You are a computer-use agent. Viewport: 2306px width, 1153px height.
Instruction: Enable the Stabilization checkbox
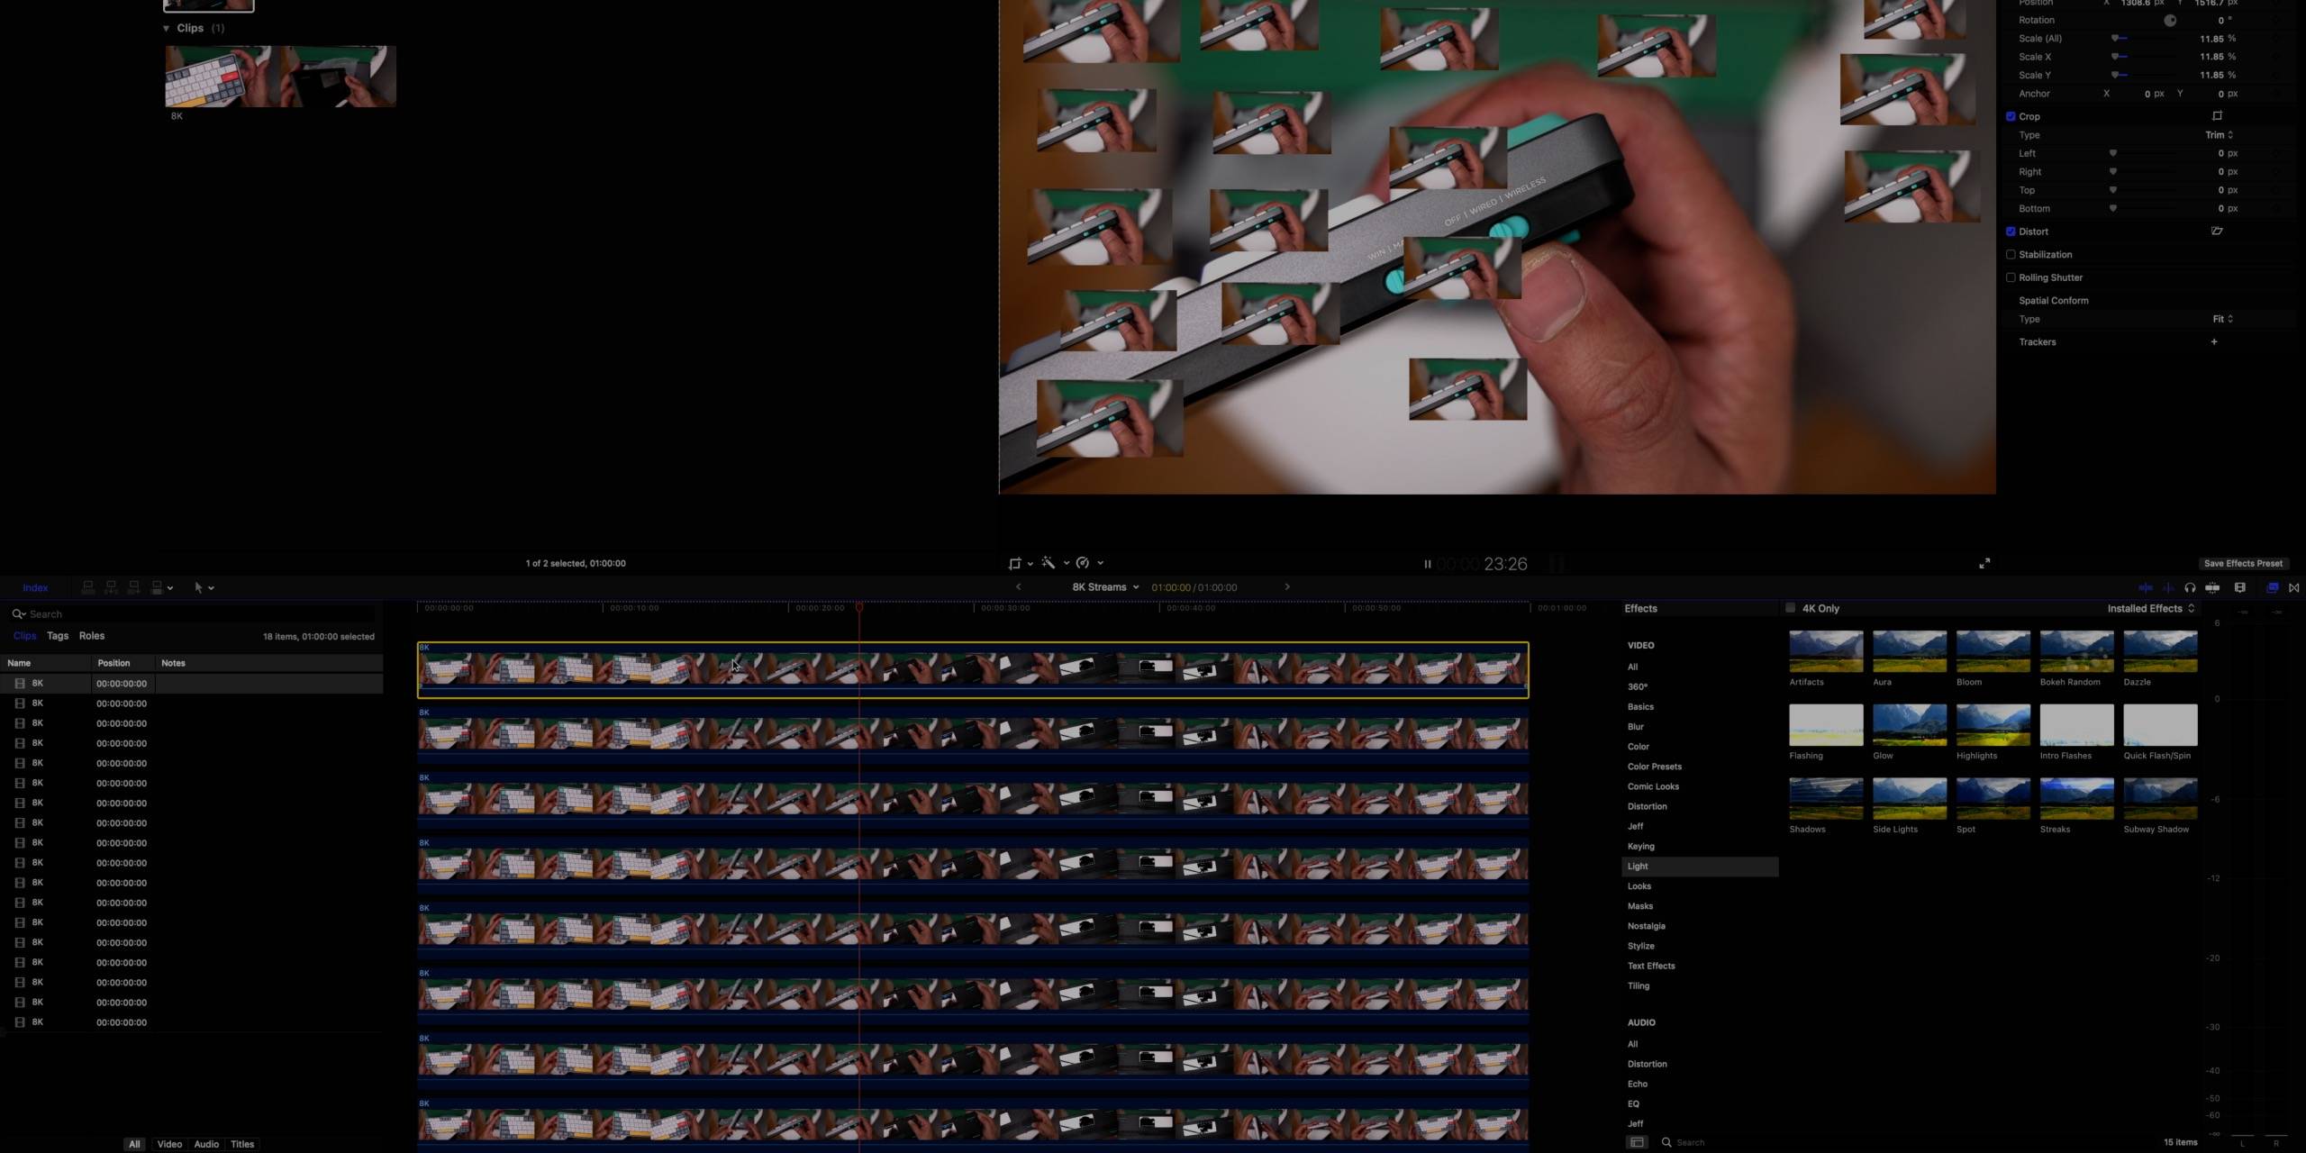click(2011, 255)
